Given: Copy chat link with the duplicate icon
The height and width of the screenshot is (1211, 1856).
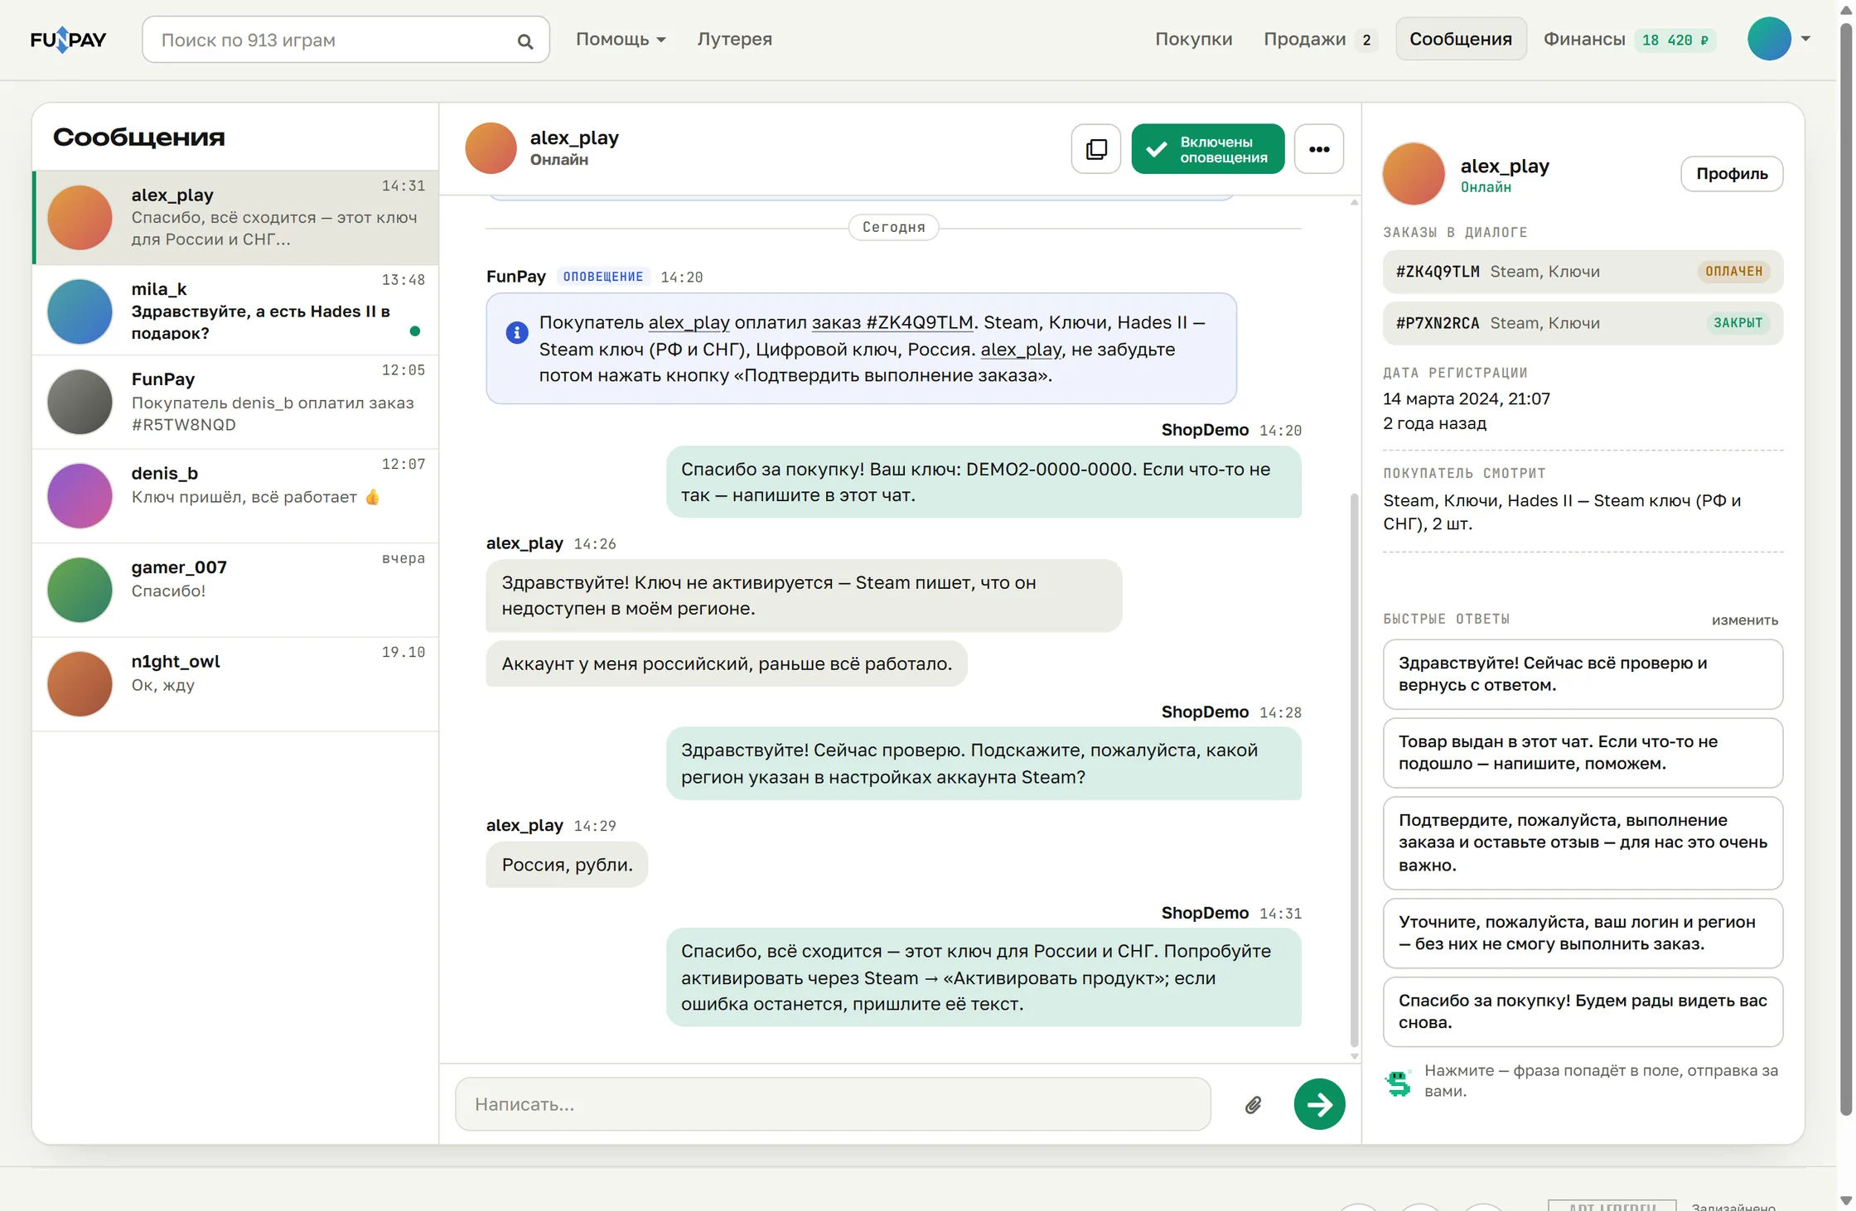Looking at the screenshot, I should [1095, 149].
